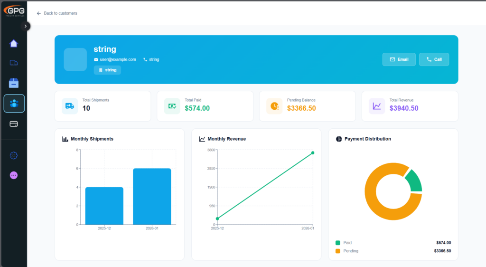The width and height of the screenshot is (486, 267).
Task: Click the customer avatar placeholder
Action: coord(75,59)
